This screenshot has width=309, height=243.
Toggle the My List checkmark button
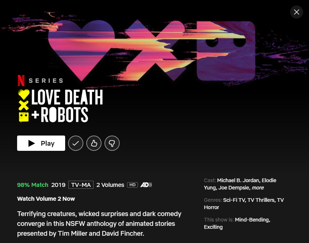point(76,143)
